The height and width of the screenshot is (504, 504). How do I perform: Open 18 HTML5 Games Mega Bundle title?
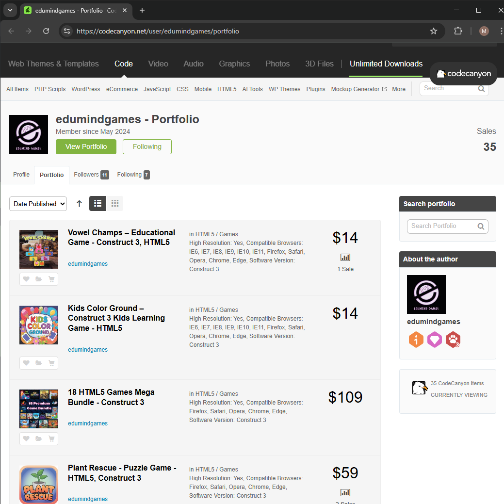[x=111, y=397]
